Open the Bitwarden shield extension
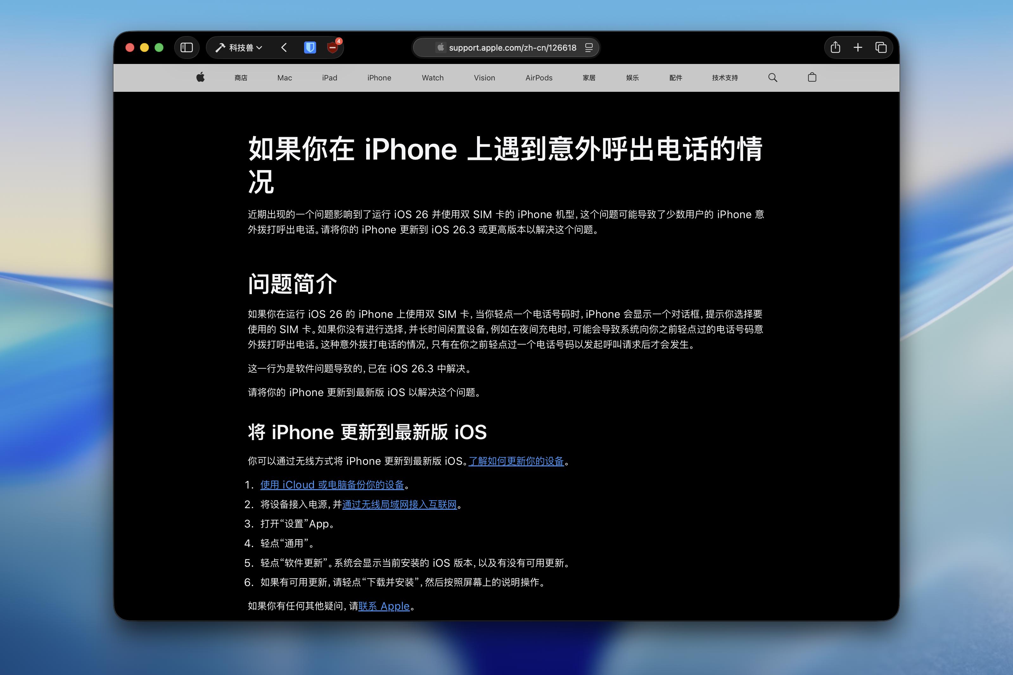1013x675 pixels. tap(310, 47)
